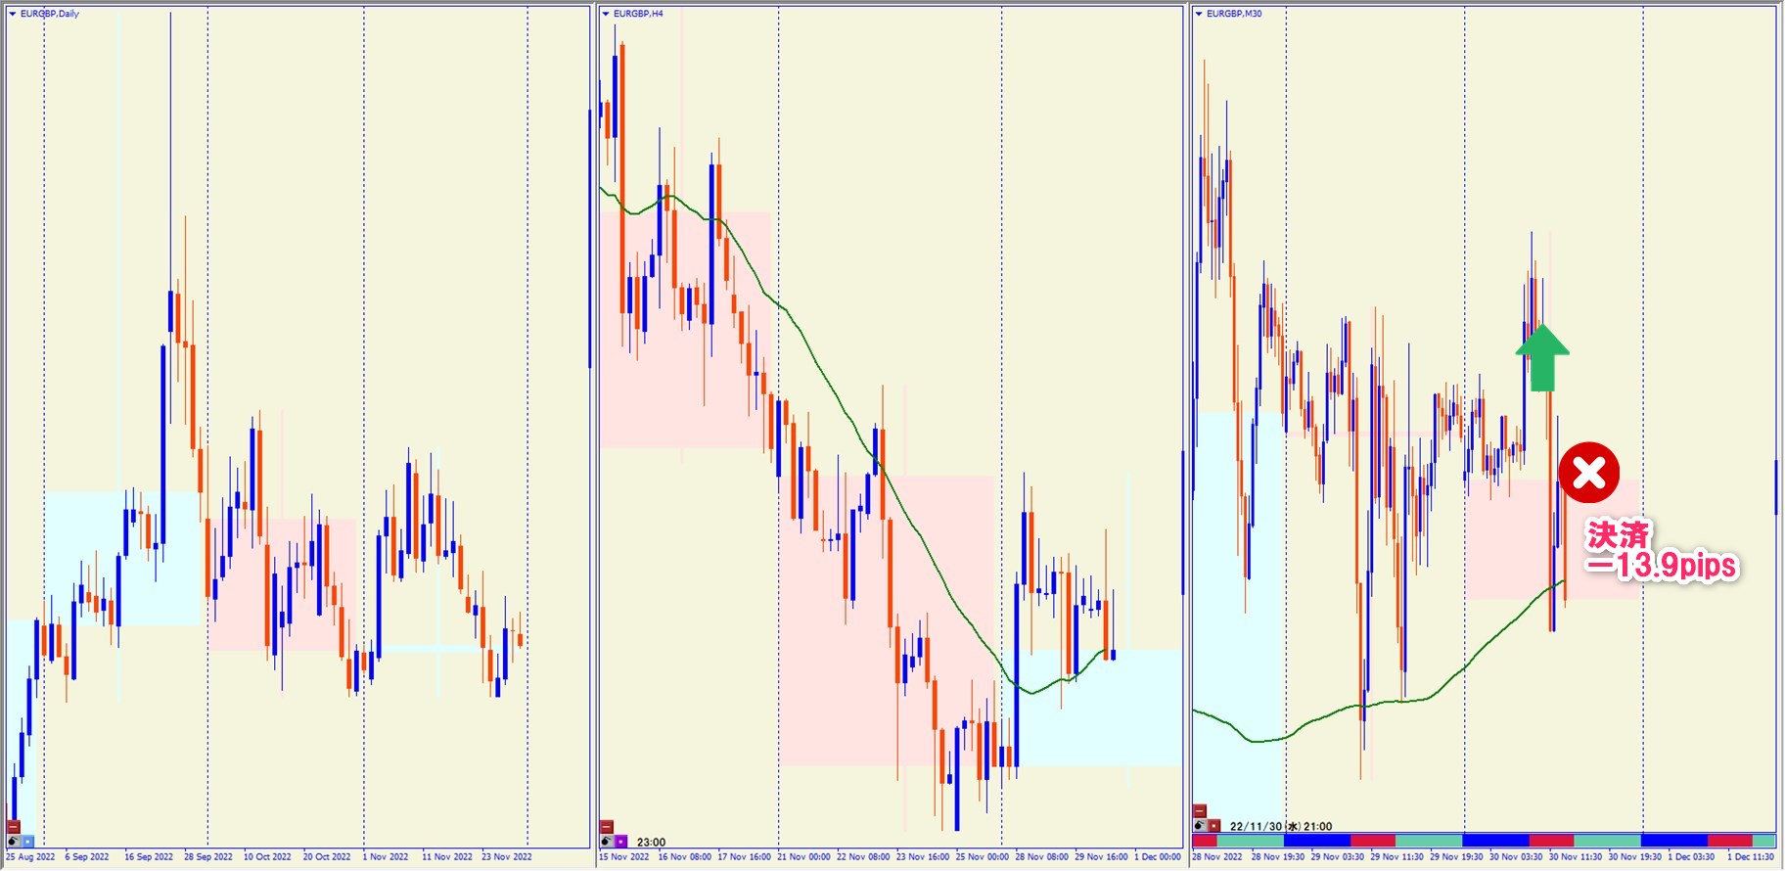Image resolution: width=1785 pixels, height=871 pixels.
Task: Click the red X loss marker on M30 chart
Action: click(1588, 473)
